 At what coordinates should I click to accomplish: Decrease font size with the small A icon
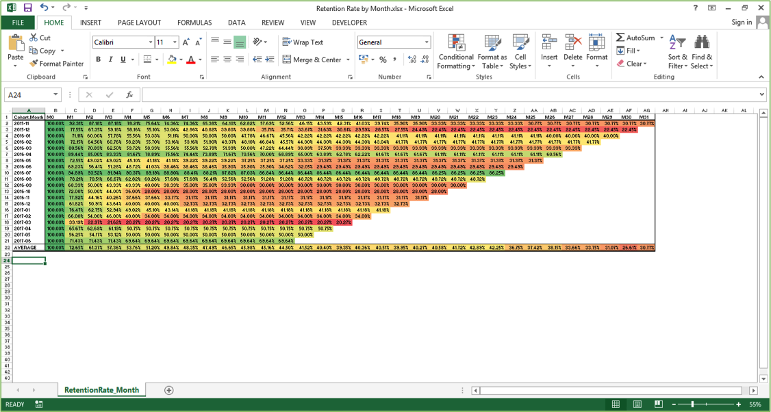(198, 42)
